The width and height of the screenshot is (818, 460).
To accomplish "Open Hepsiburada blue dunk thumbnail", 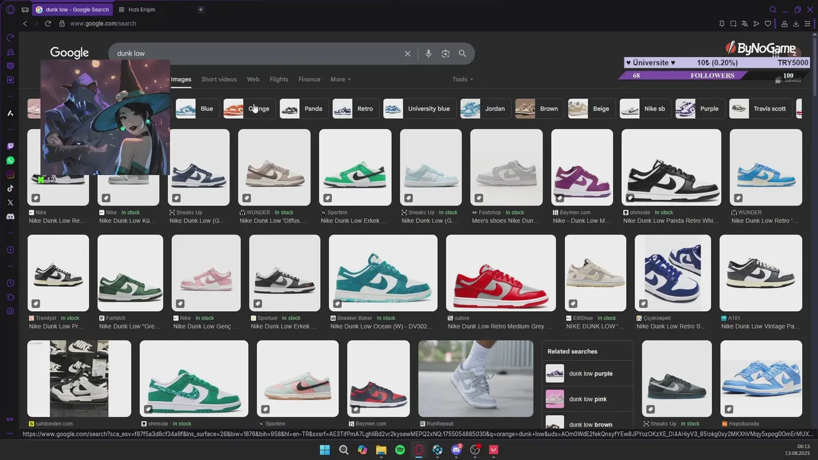I will [761, 378].
